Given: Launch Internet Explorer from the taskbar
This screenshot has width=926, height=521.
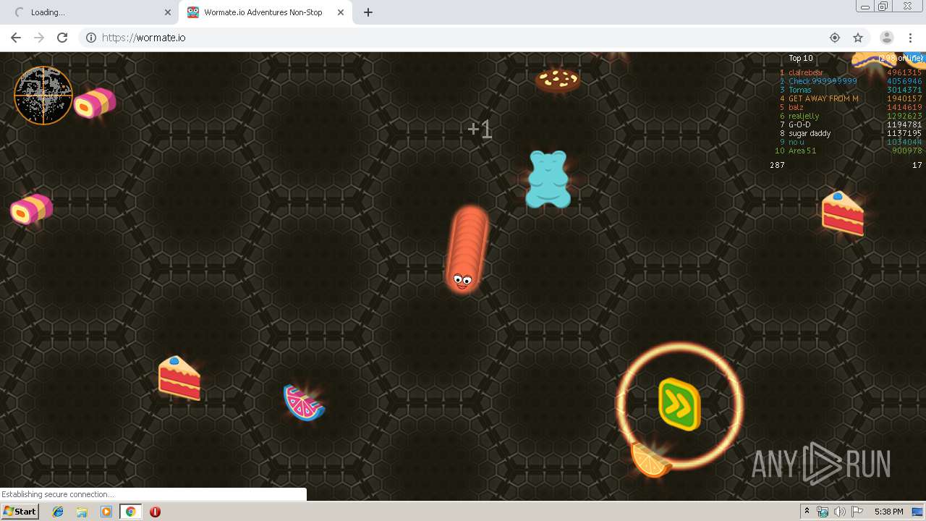Looking at the screenshot, I should 58,512.
